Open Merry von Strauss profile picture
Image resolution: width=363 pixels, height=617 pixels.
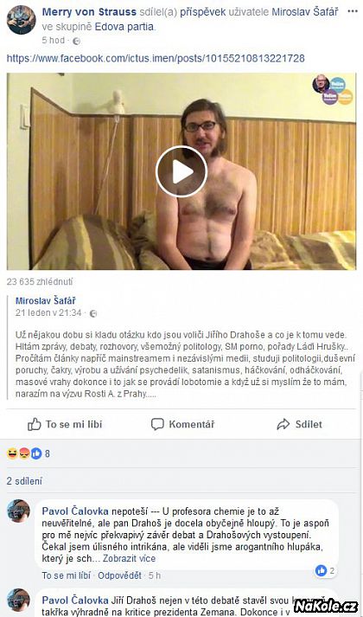(x=22, y=20)
